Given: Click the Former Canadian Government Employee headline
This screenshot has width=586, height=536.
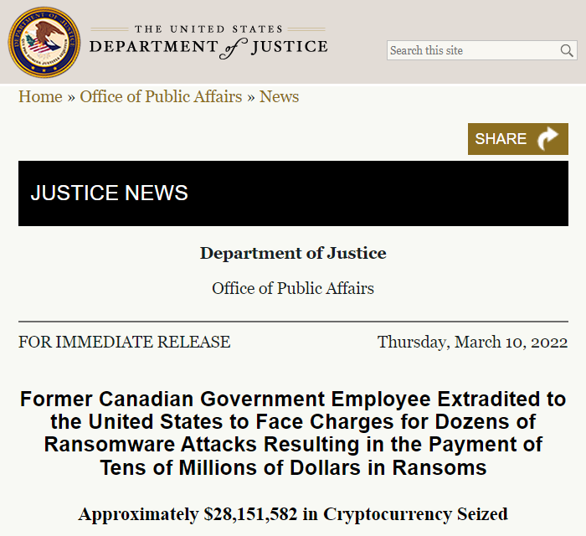Looking at the screenshot, I should [x=293, y=433].
